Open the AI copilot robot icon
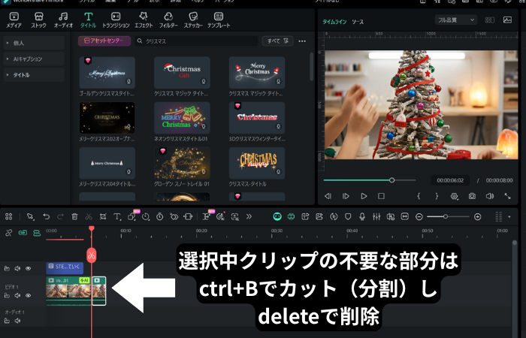Image resolution: width=526 pixels, height=338 pixels. (x=277, y=216)
